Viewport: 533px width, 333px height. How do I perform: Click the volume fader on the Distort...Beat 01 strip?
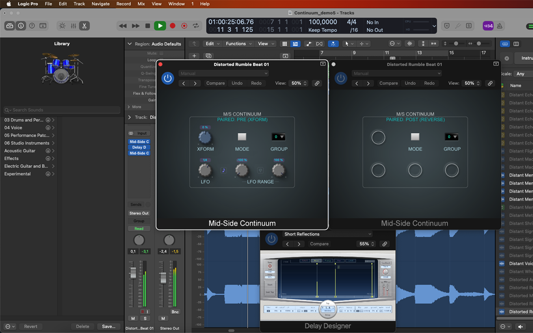[133, 273]
